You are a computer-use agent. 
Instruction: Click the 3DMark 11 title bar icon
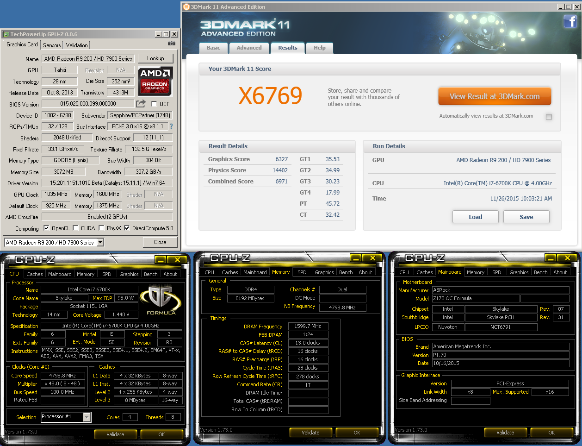pos(186,7)
